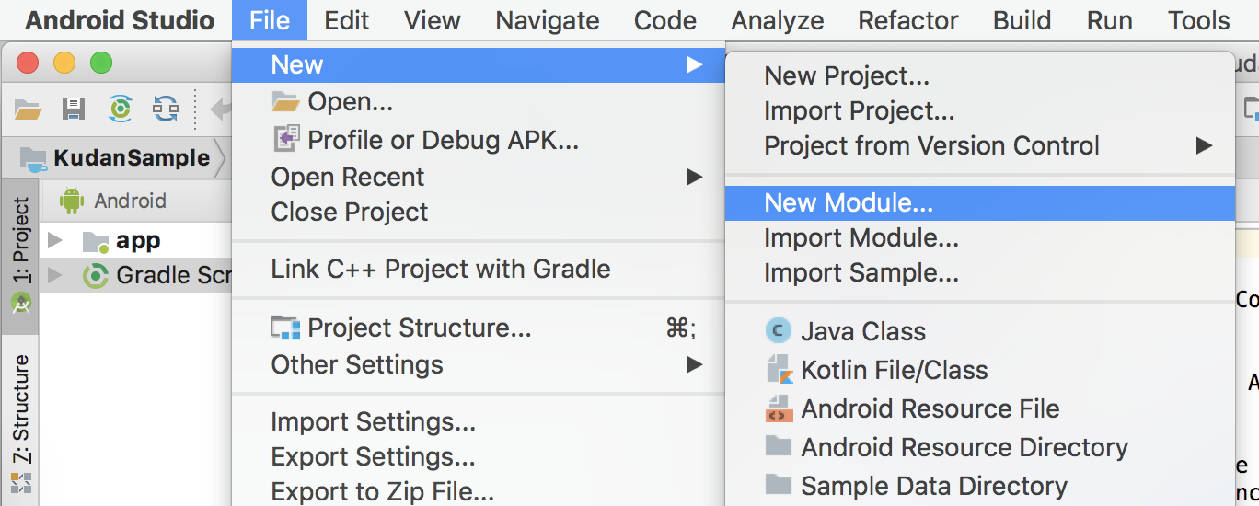Click the Save All toolbar icon
The width and height of the screenshot is (1259, 506).
pos(74,109)
